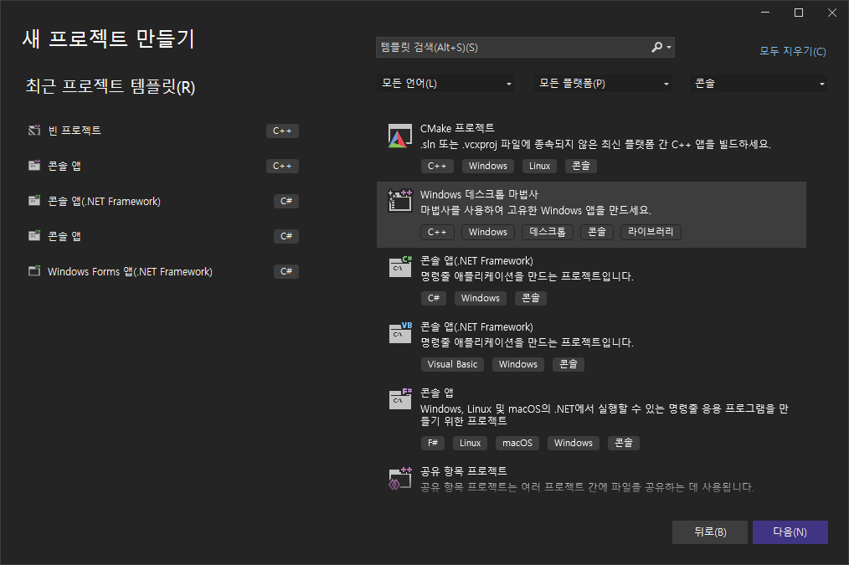Click the CMake .sln 또는 .vcxproj description text
Screen dimensions: 849x565
pos(595,145)
